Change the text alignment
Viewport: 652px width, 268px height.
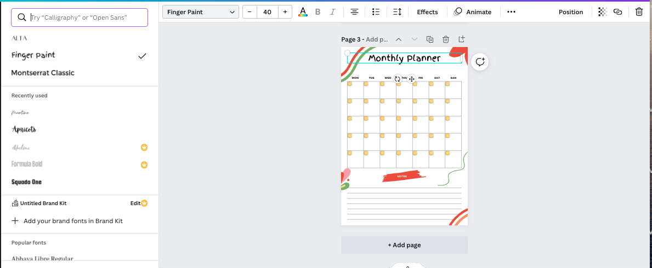coord(355,12)
